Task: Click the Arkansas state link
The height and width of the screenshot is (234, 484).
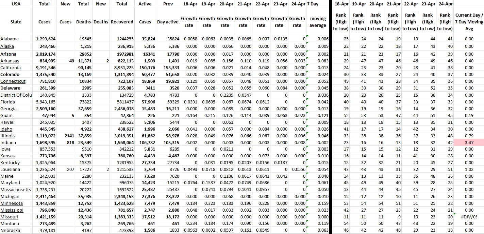Action: click(x=10, y=61)
